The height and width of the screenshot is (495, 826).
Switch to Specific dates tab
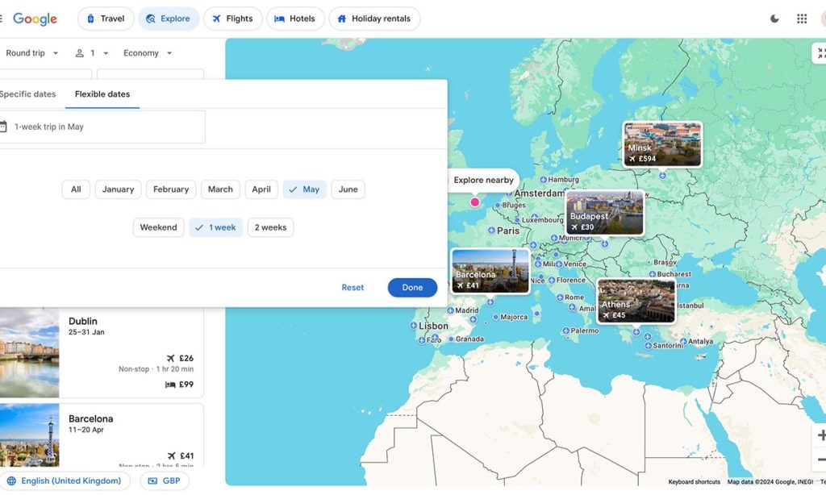(x=28, y=94)
